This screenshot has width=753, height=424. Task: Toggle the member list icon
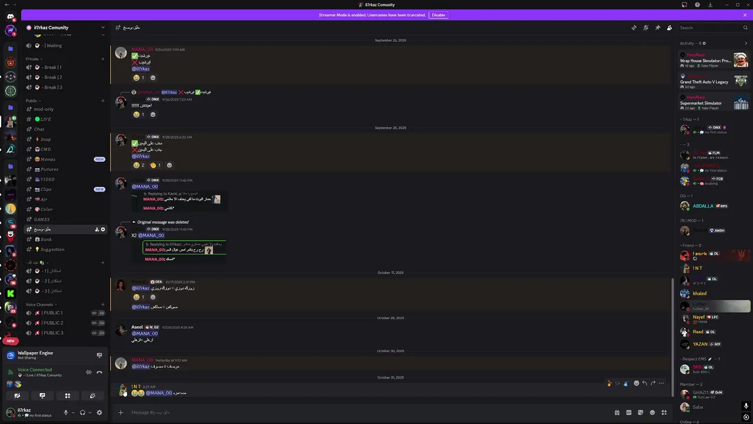(669, 28)
